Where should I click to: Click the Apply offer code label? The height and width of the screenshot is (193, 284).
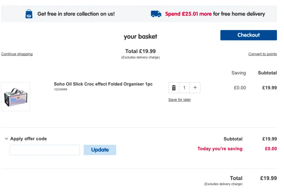[28, 139]
